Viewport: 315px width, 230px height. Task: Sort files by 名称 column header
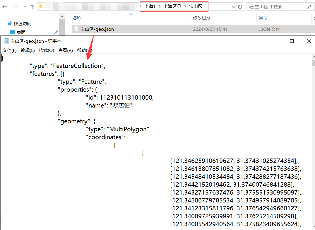point(77,18)
